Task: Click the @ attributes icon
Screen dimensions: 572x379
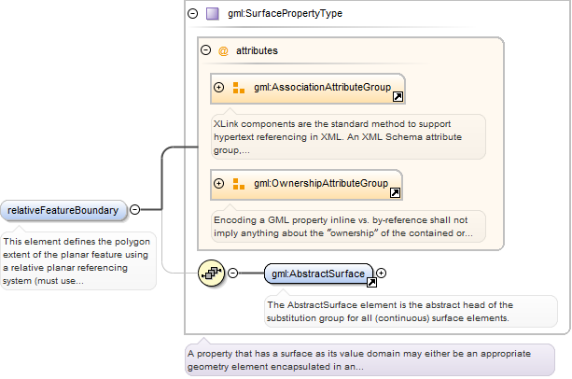Action: click(223, 50)
